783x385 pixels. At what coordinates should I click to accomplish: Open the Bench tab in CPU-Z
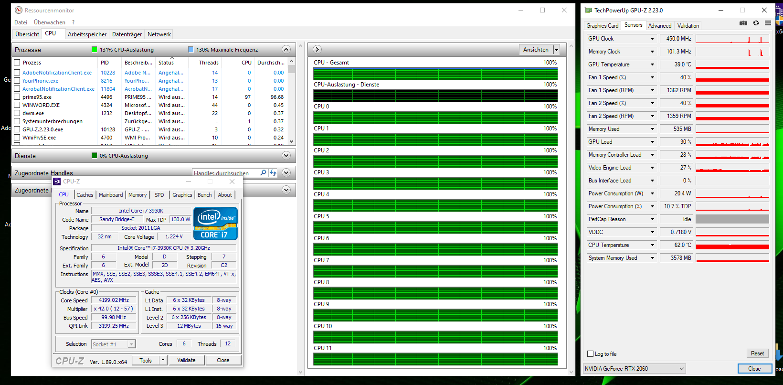(x=204, y=195)
